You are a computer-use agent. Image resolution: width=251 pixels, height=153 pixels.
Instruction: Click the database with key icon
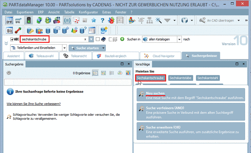(30, 30)
